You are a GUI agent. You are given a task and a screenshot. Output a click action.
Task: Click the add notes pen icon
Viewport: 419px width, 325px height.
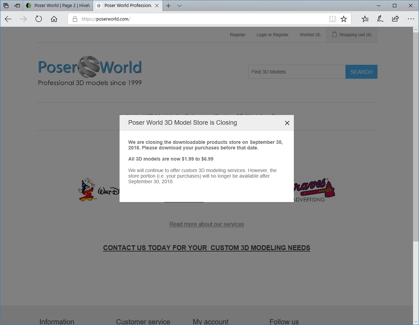point(380,19)
